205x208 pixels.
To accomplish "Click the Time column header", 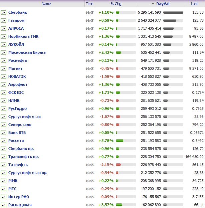I will coord(89,4).
